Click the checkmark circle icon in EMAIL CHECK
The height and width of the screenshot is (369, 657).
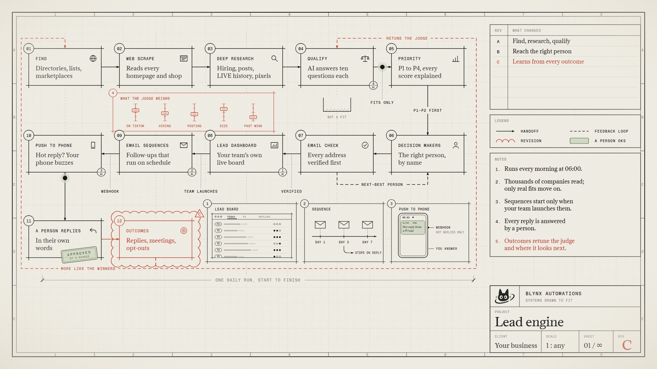pos(365,145)
